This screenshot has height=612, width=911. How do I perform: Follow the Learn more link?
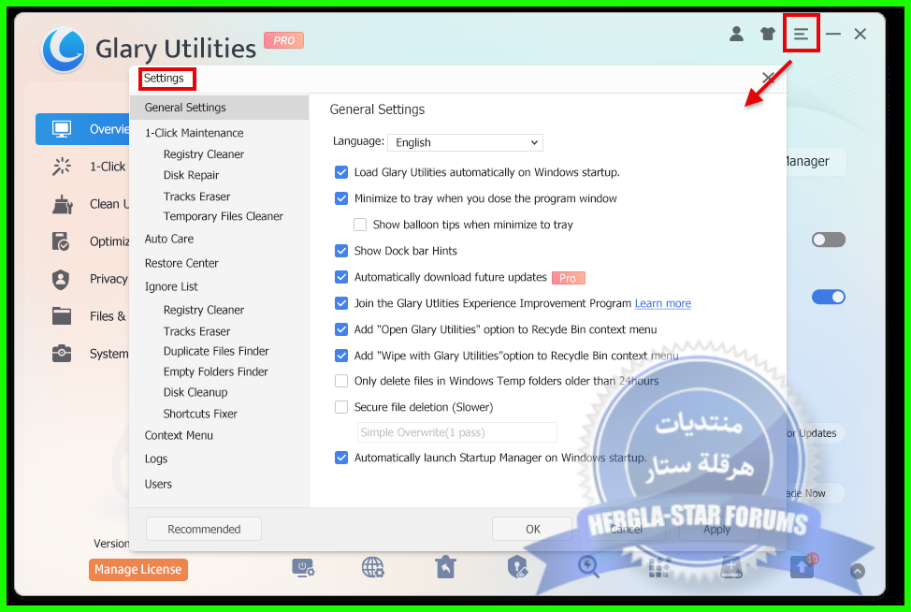coord(663,303)
